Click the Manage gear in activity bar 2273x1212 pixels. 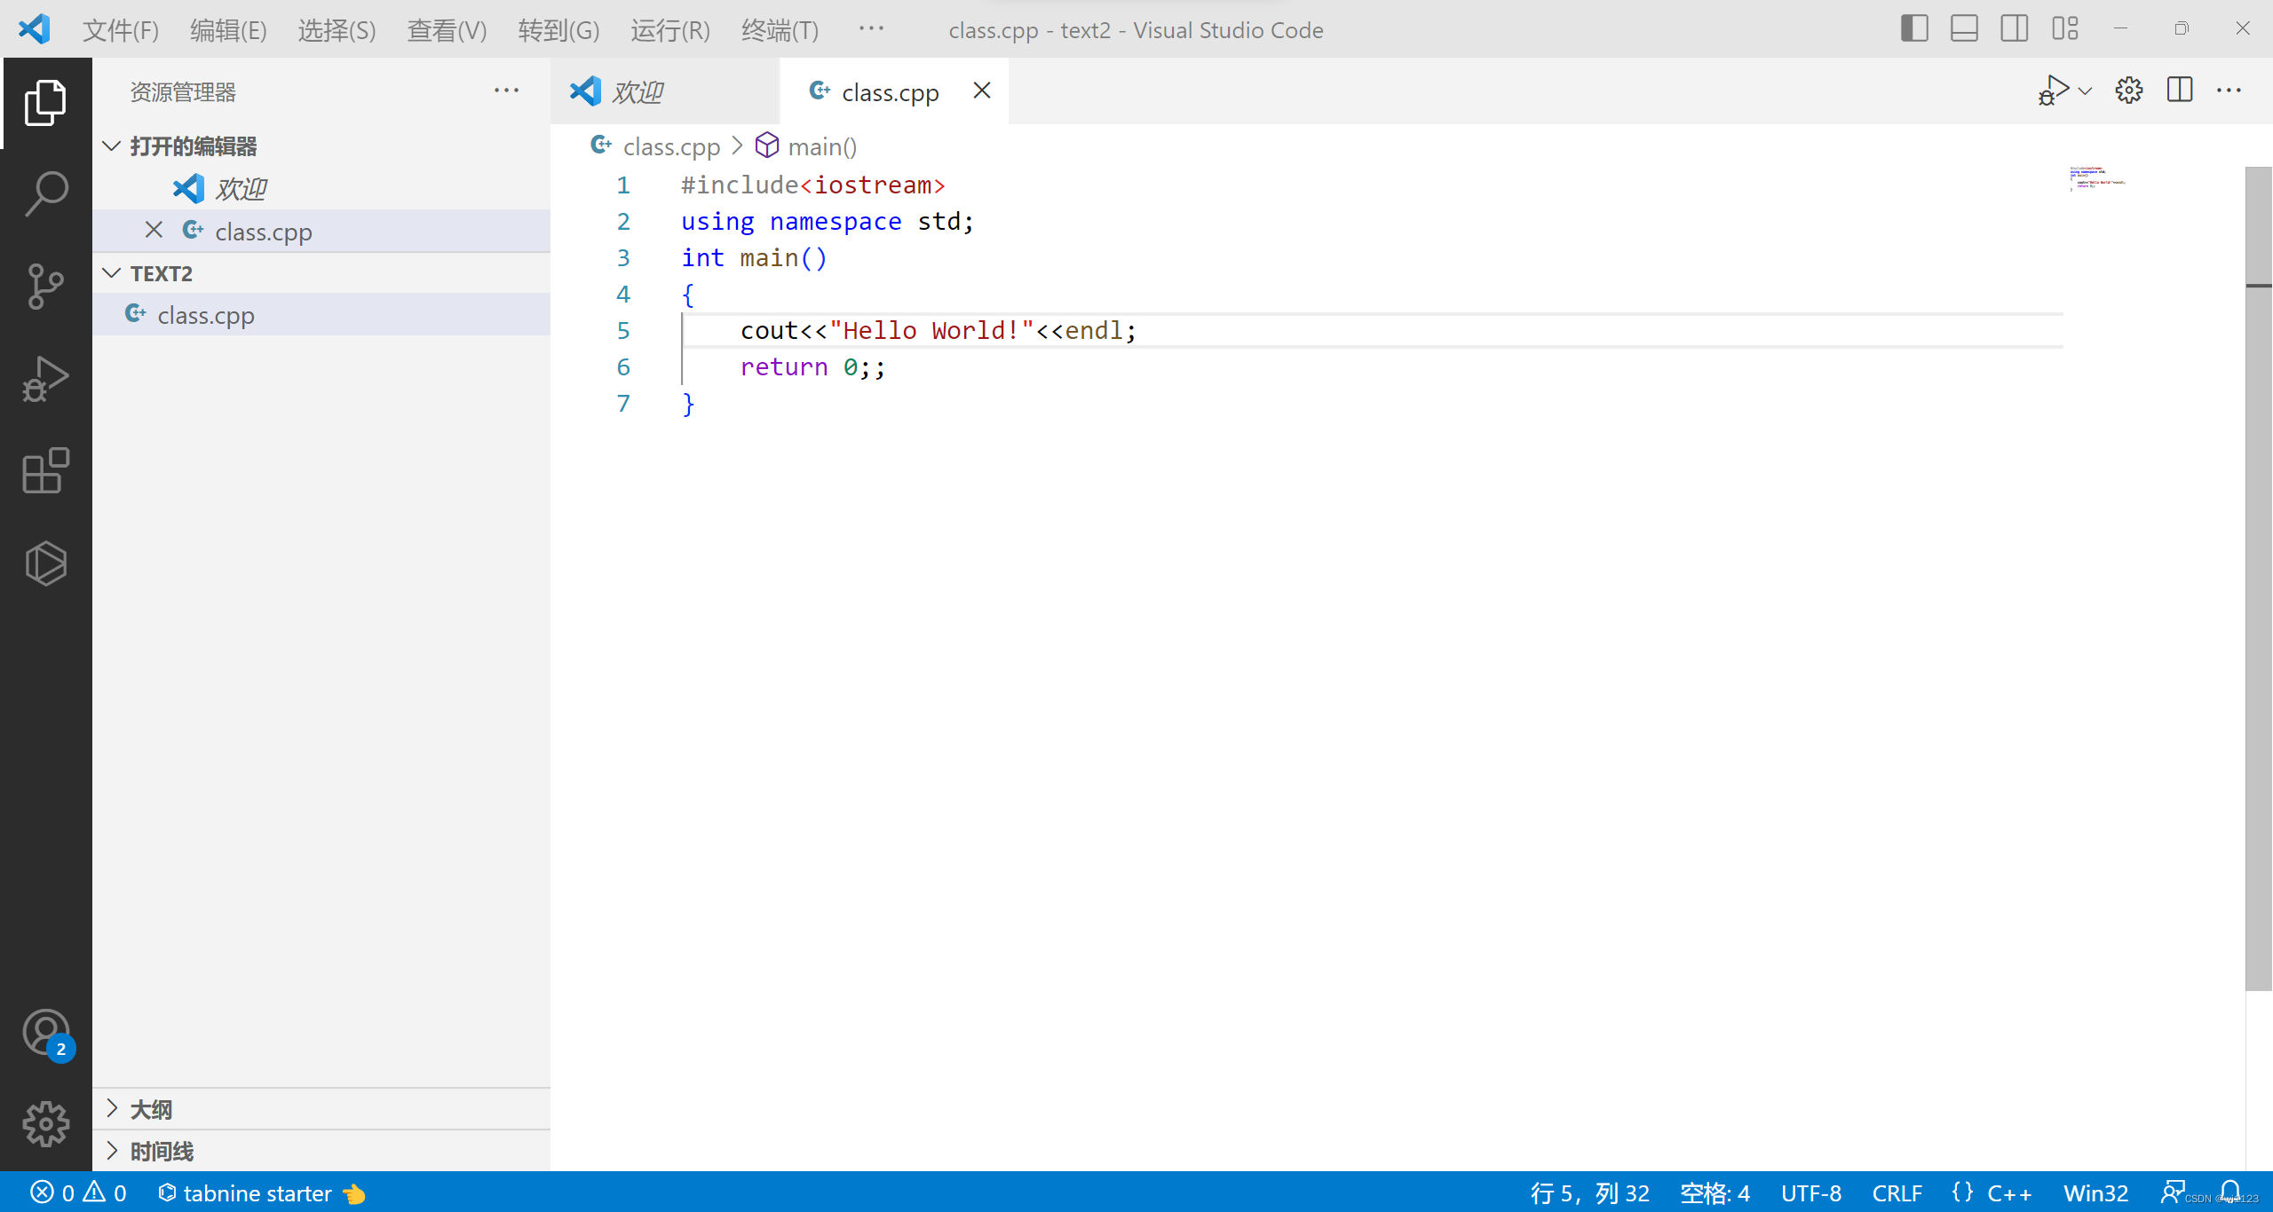(46, 1124)
